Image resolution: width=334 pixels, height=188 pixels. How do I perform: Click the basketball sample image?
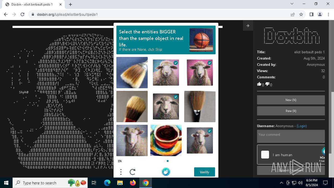click(201, 40)
